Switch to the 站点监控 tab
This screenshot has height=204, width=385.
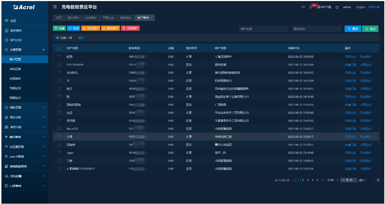91,18
